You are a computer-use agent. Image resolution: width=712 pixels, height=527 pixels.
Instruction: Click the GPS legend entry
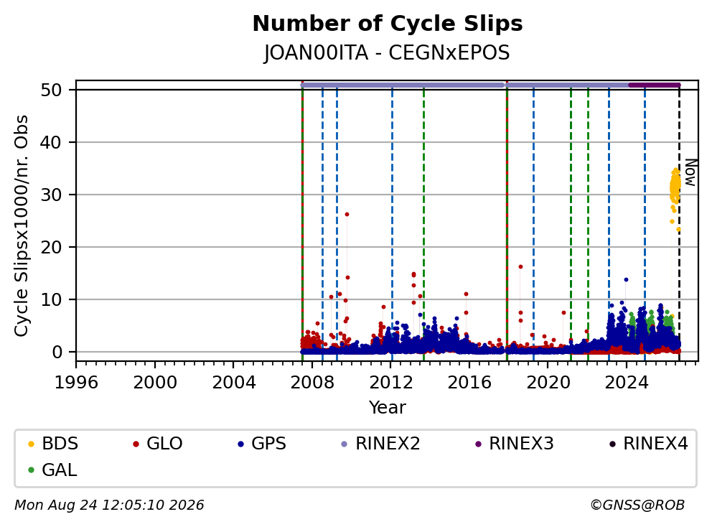coord(262,444)
